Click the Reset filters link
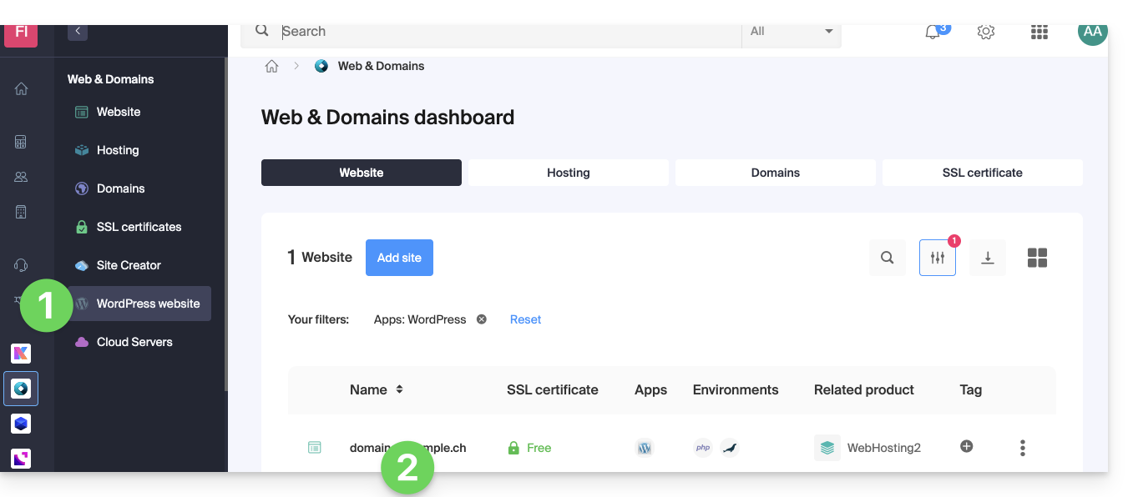1133x497 pixels. (x=525, y=319)
